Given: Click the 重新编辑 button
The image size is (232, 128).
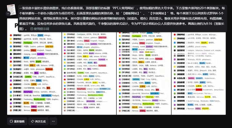Looking at the screenshot, I should pos(17,121).
